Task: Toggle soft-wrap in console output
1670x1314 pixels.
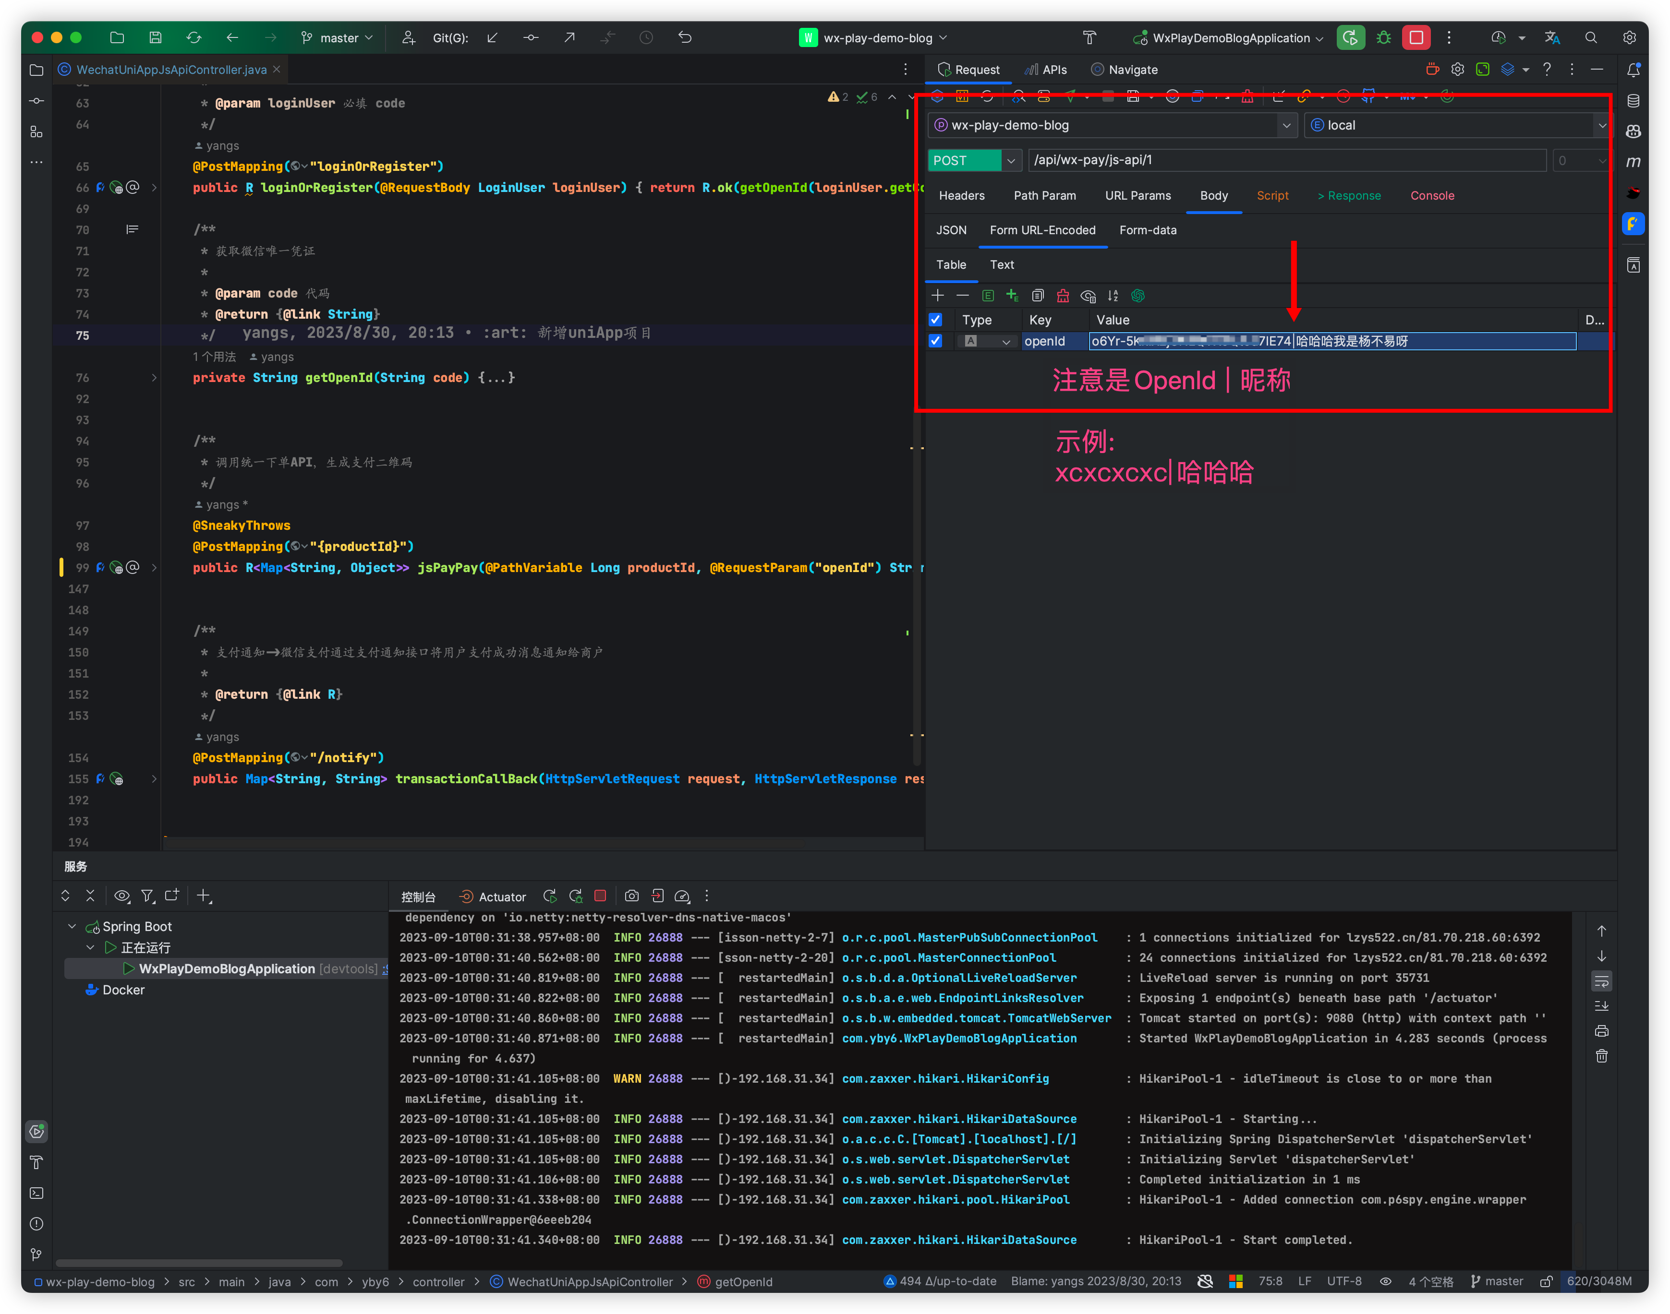Action: click(1601, 981)
